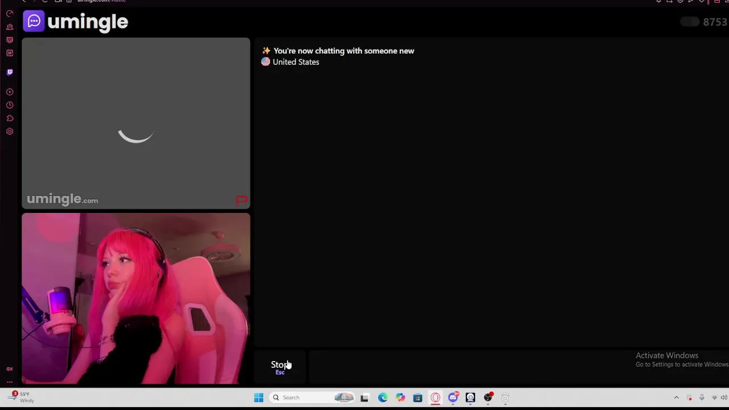Open Discord from the taskbar
This screenshot has height=410, width=729.
tap(453, 397)
